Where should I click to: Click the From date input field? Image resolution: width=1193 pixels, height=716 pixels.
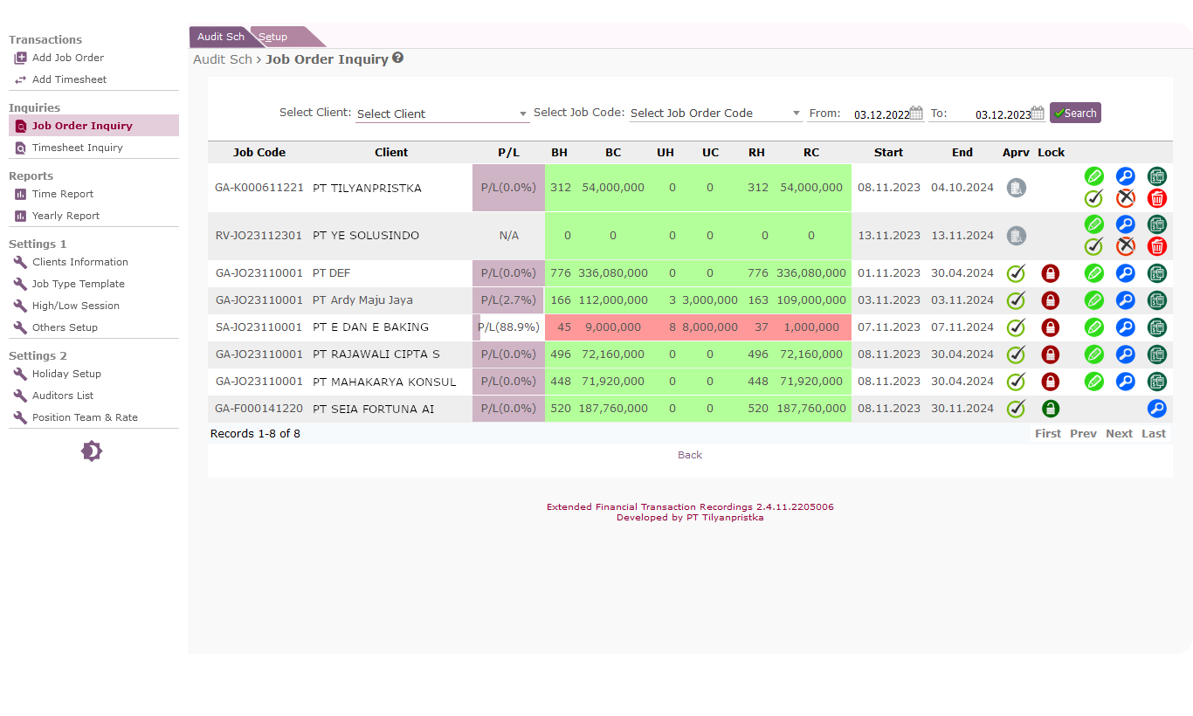point(880,114)
